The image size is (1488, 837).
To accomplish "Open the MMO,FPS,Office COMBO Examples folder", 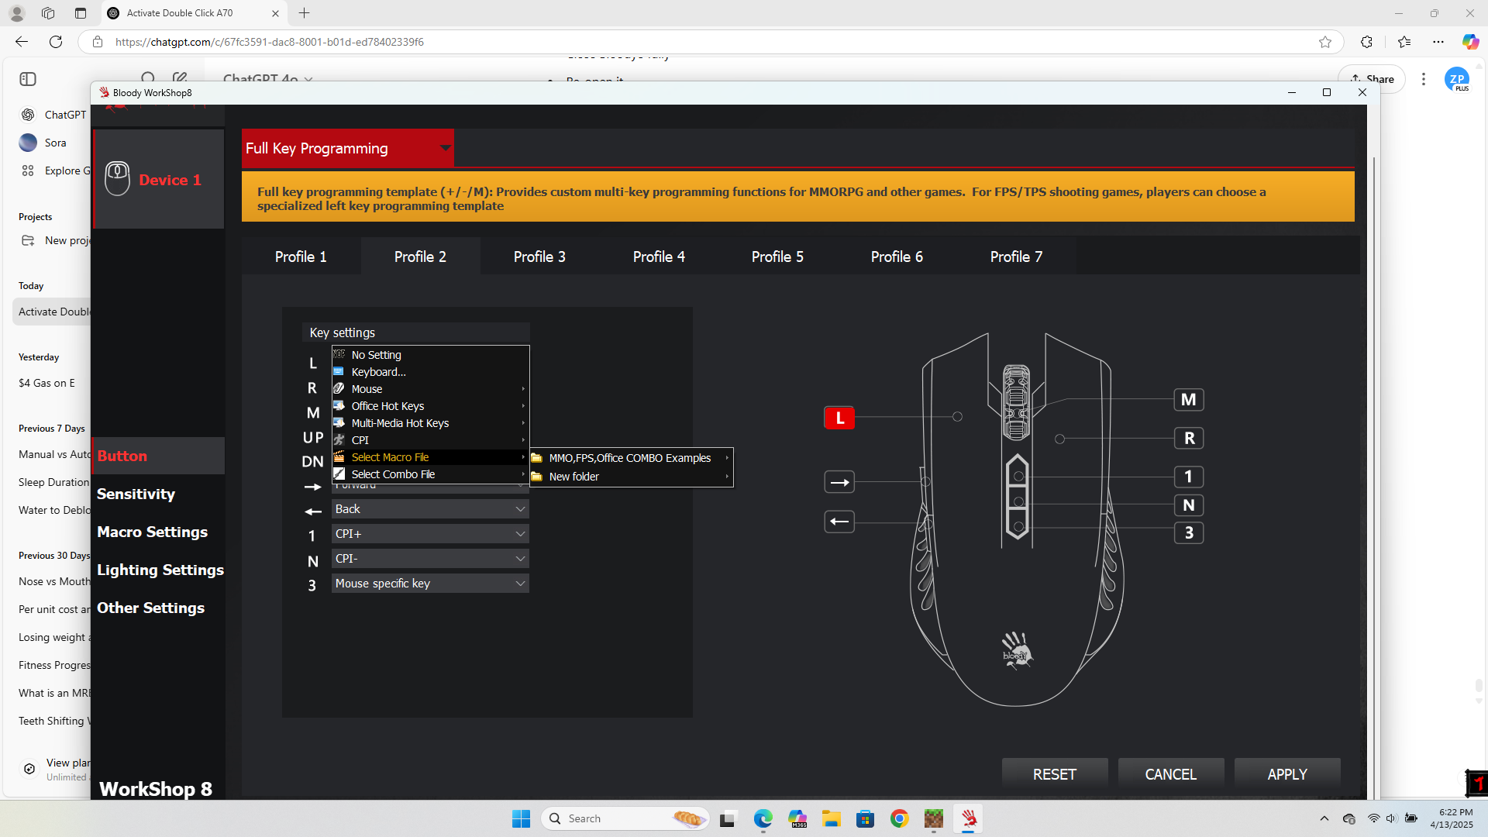I will coord(630,458).
